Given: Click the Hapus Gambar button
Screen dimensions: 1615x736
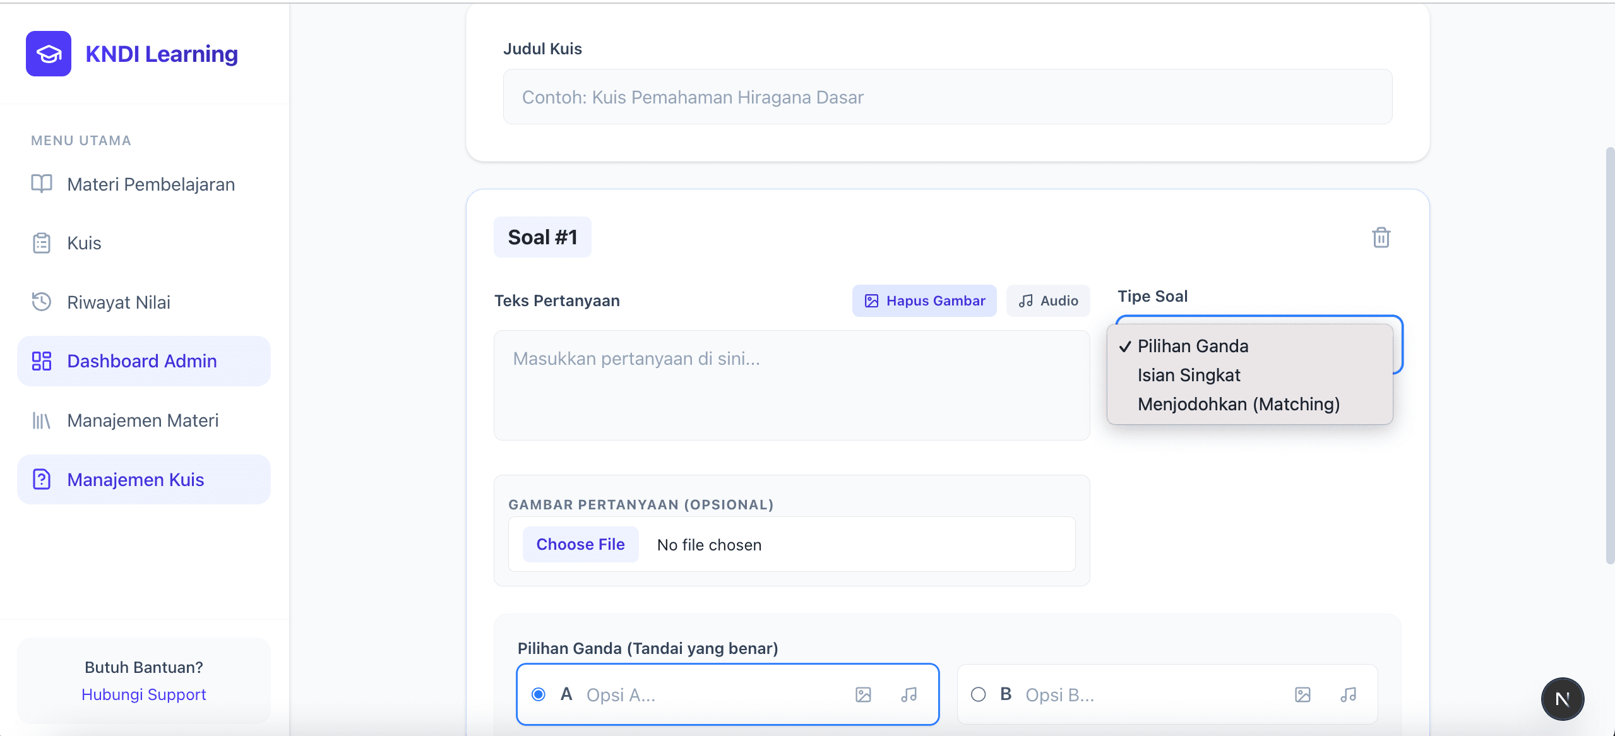Looking at the screenshot, I should coord(924,300).
